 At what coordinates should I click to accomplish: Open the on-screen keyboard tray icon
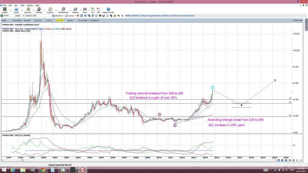pos(266,170)
